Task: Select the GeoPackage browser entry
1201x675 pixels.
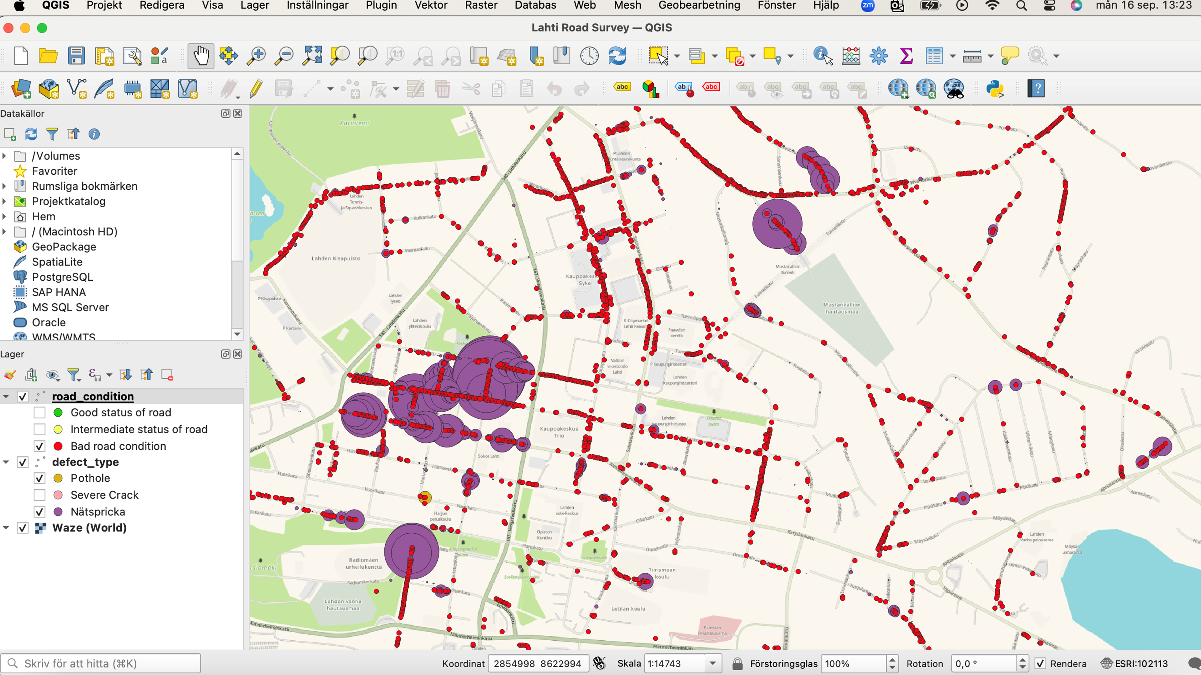Action: point(64,247)
